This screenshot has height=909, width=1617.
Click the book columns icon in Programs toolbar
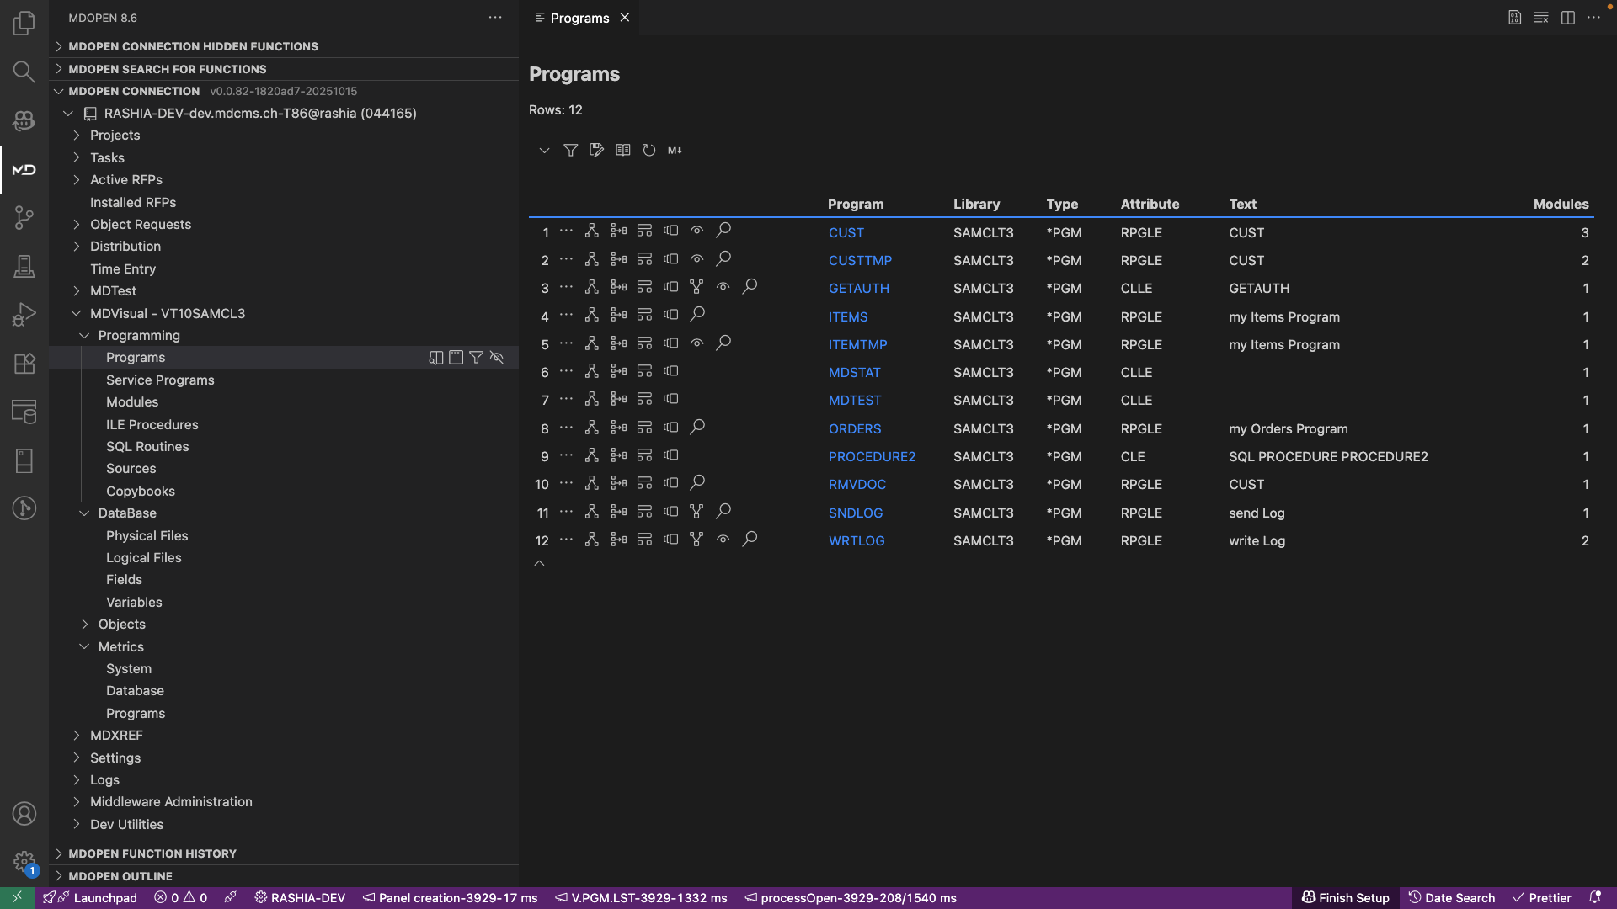(x=622, y=150)
